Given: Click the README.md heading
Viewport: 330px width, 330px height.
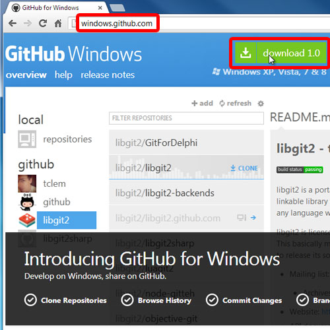Looking at the screenshot, I should 300,117.
